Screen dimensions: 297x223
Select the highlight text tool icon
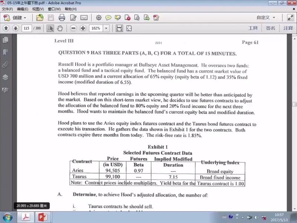pos(118,18)
